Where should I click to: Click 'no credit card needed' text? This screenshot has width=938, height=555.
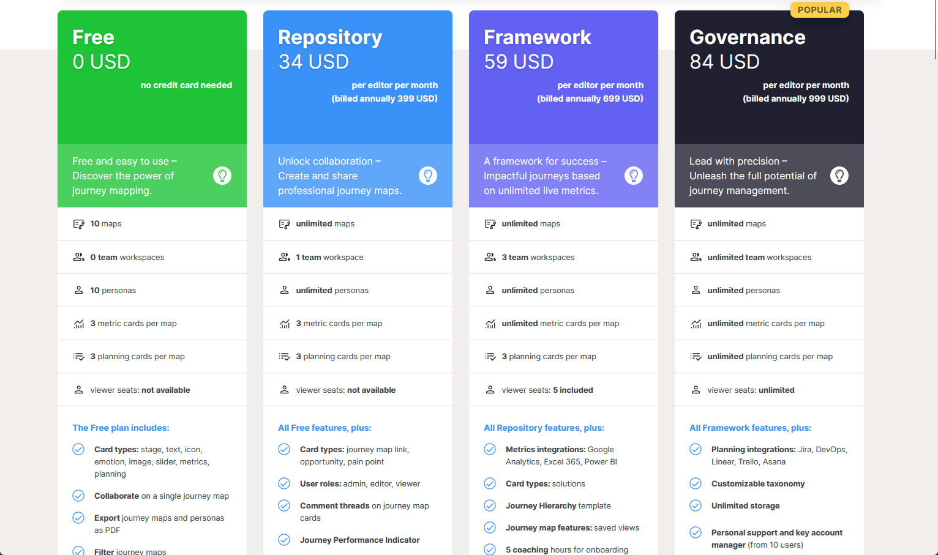(186, 85)
